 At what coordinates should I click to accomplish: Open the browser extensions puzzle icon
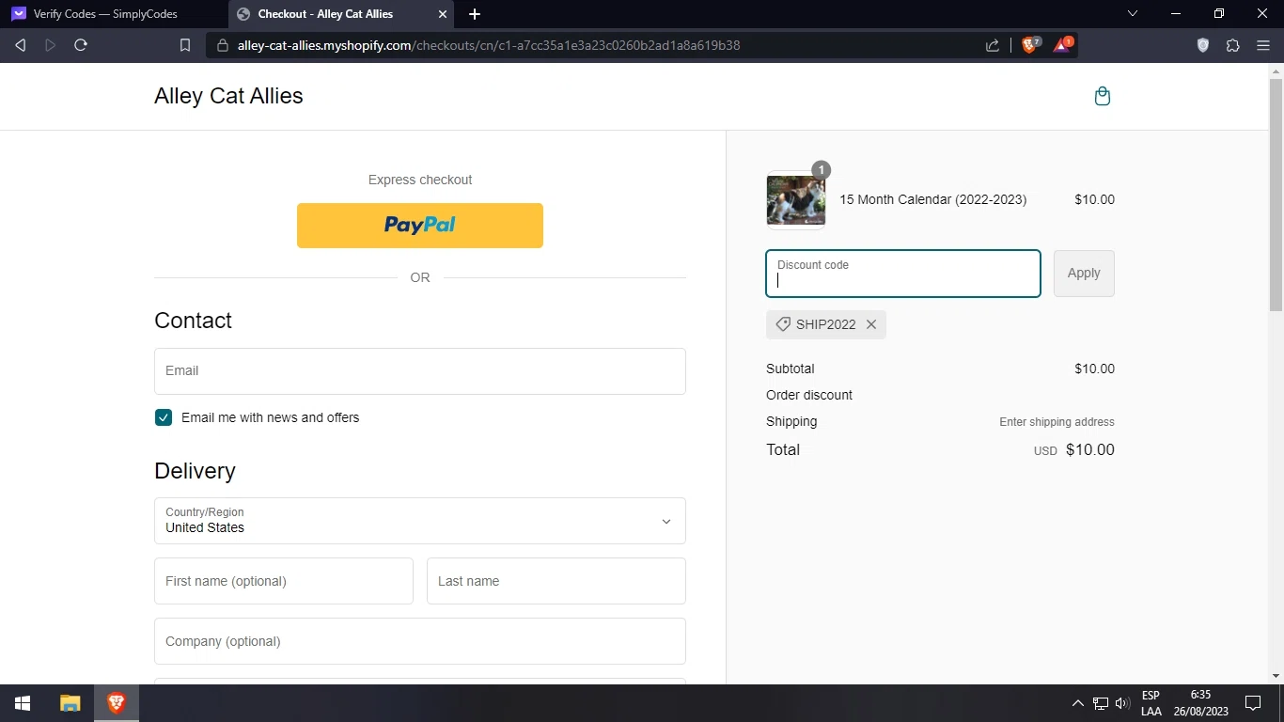[x=1233, y=45]
